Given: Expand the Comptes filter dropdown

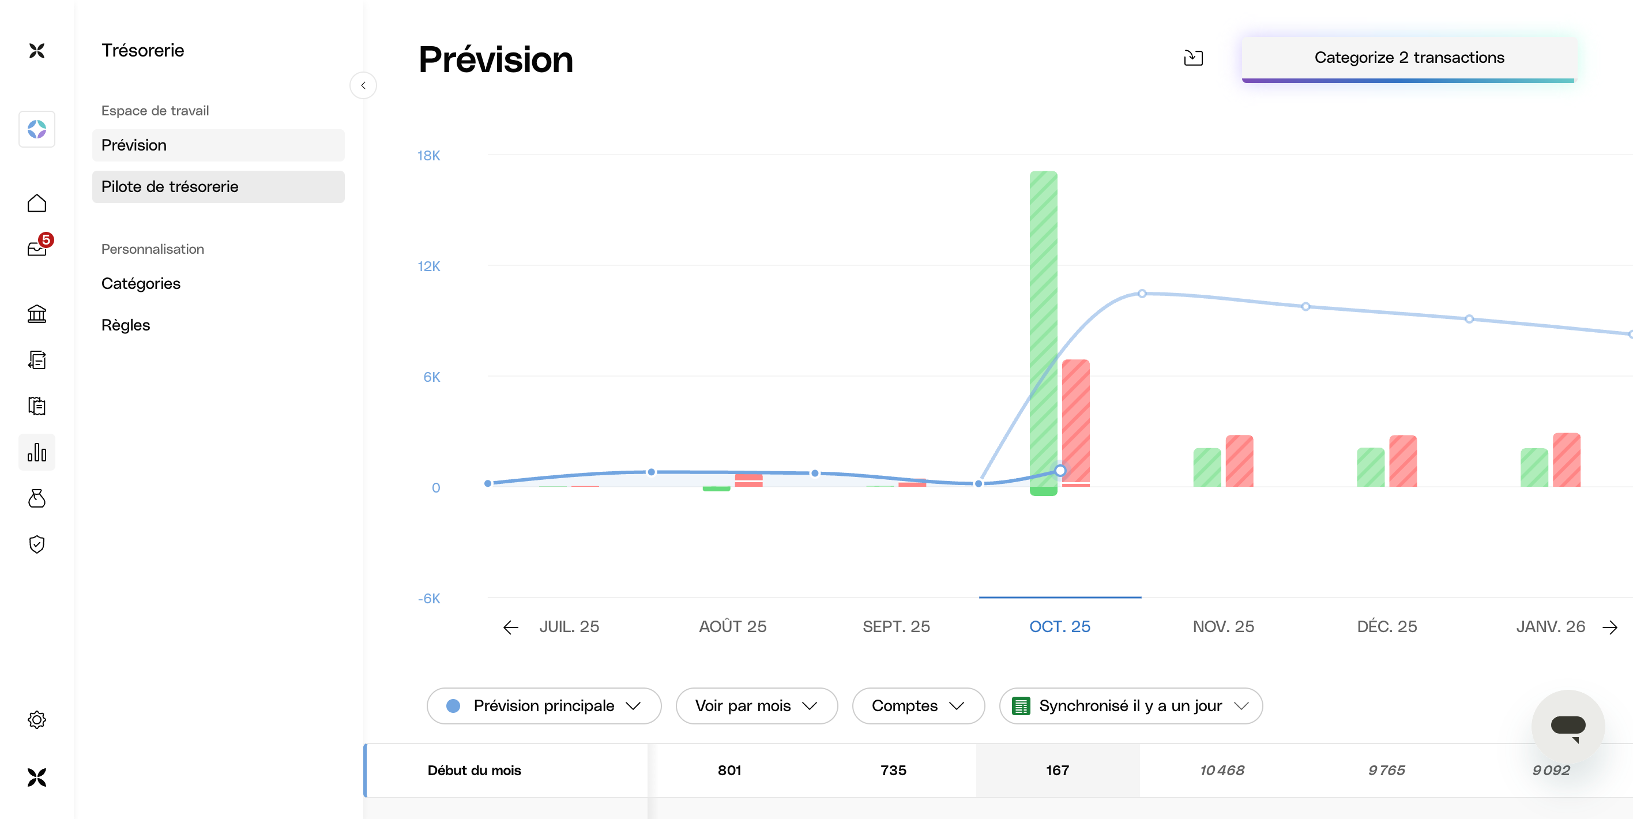Looking at the screenshot, I should (918, 705).
